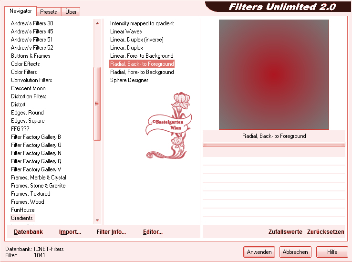
Task: Click Zurücksetzen to reset settings
Action: [x=325, y=232]
